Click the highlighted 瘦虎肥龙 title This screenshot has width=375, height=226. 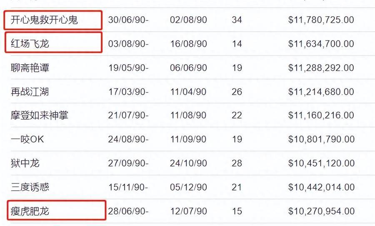(30, 211)
